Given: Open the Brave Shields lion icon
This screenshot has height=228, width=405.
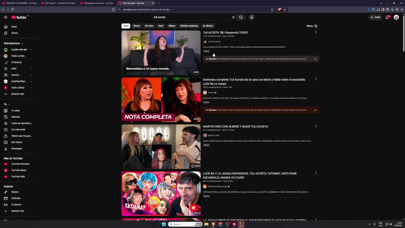Looking at the screenshot, I should [x=280, y=9].
